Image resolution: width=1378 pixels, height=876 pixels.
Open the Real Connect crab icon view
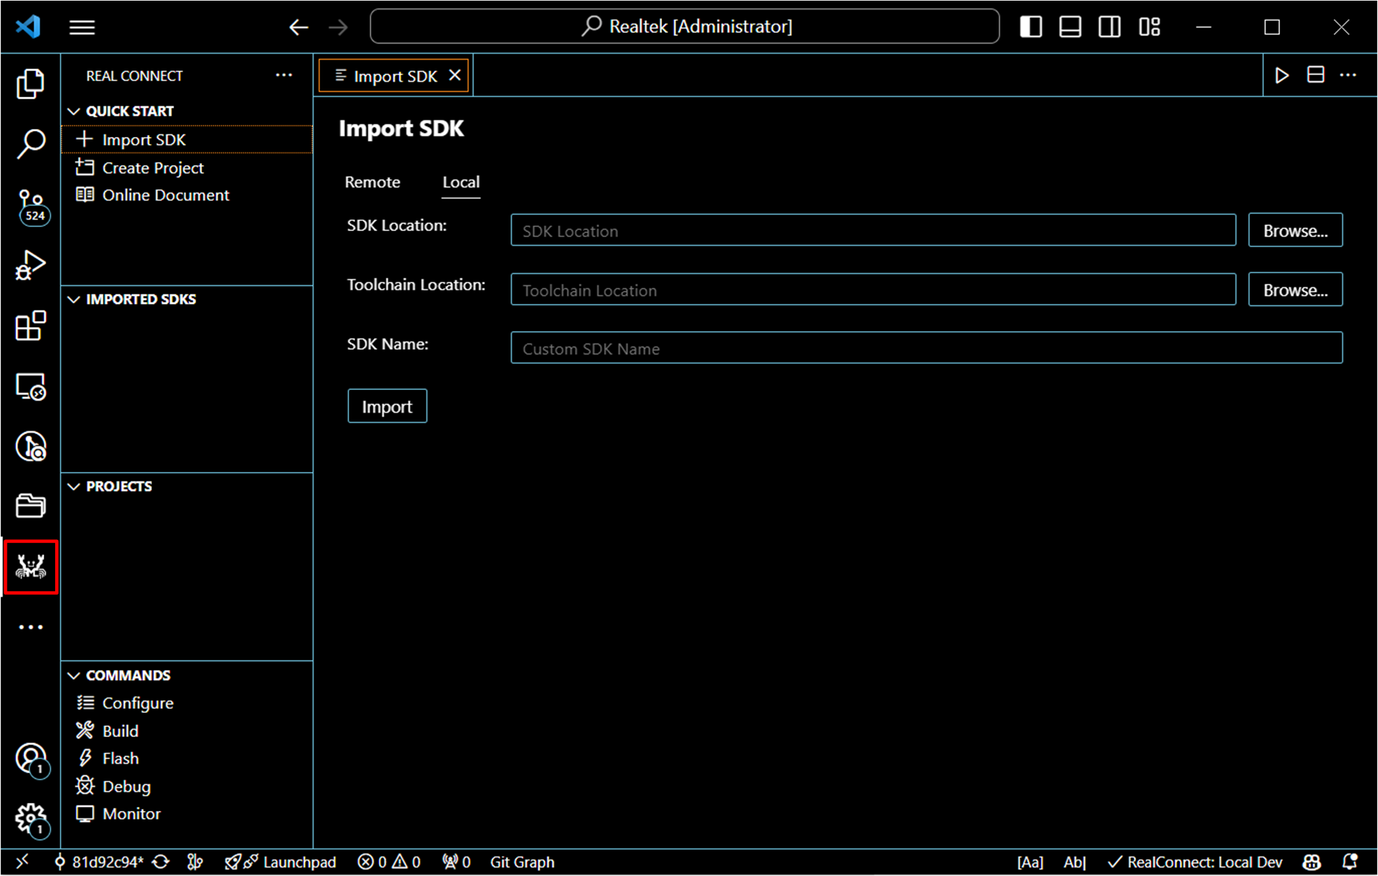31,567
